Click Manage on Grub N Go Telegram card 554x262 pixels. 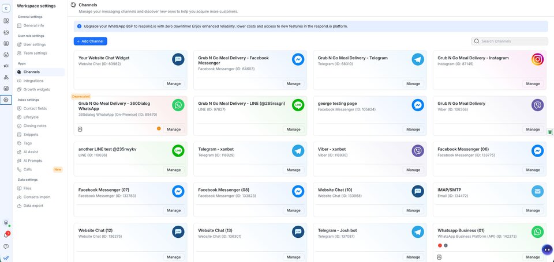413,83
